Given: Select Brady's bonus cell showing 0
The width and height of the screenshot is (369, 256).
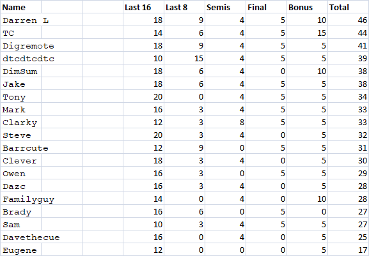Looking at the screenshot, I should tap(307, 211).
